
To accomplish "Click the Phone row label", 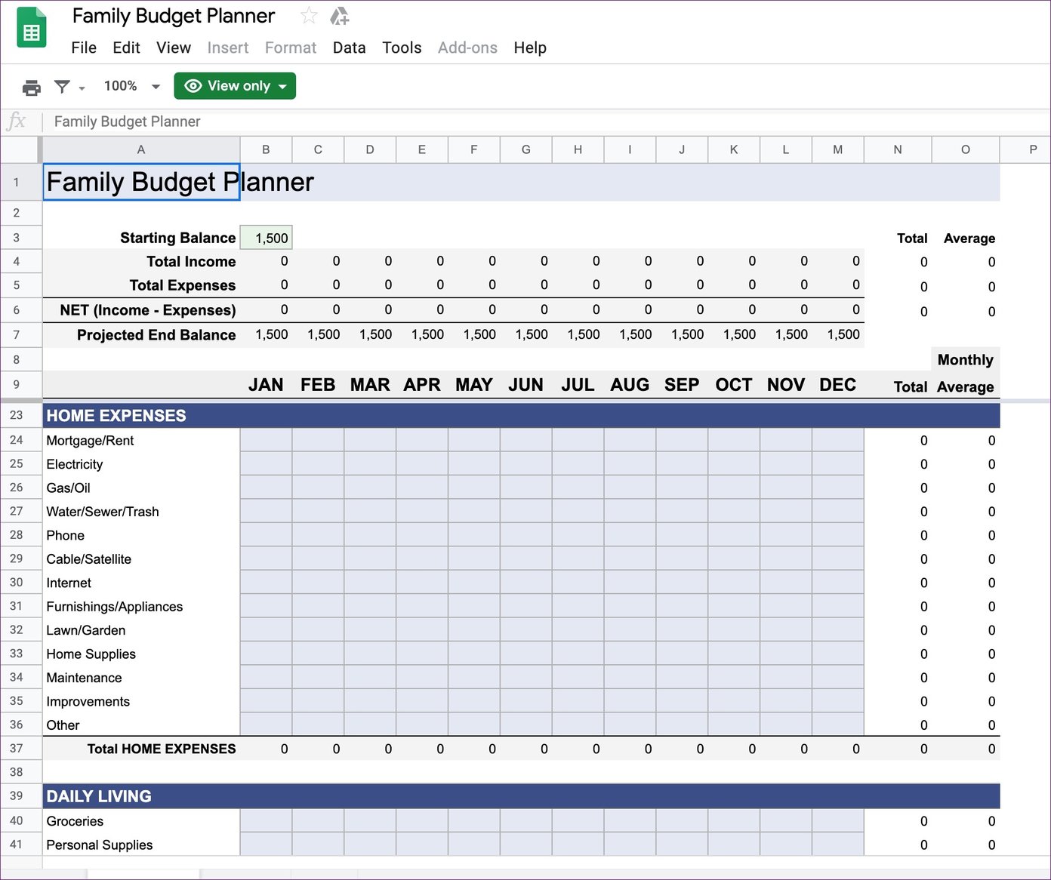I will (x=66, y=536).
